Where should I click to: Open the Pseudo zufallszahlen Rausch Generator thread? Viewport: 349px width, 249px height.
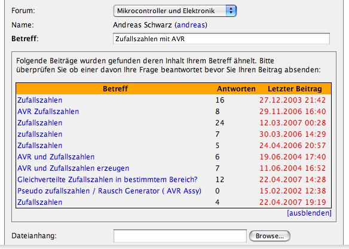pyautogui.click(x=109, y=190)
